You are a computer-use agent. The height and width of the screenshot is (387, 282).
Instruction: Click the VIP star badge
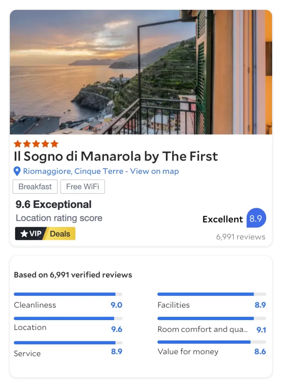(31, 234)
